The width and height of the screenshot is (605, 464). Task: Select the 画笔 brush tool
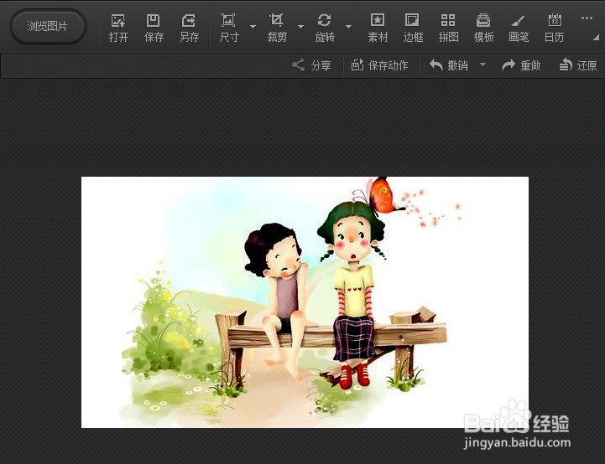(519, 28)
